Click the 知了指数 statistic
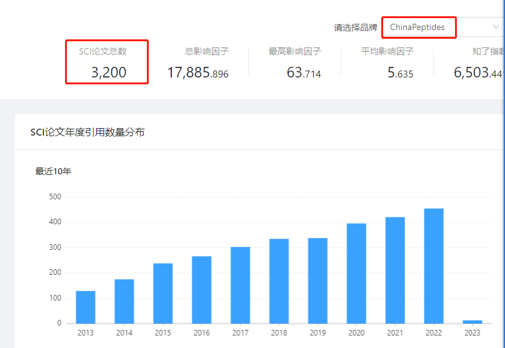Image resolution: width=505 pixels, height=348 pixels. (479, 72)
